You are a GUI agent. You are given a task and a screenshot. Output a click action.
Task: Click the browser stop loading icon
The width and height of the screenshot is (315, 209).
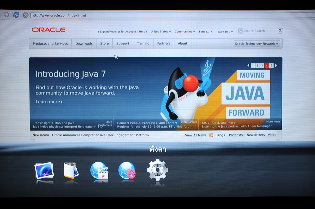25,15
